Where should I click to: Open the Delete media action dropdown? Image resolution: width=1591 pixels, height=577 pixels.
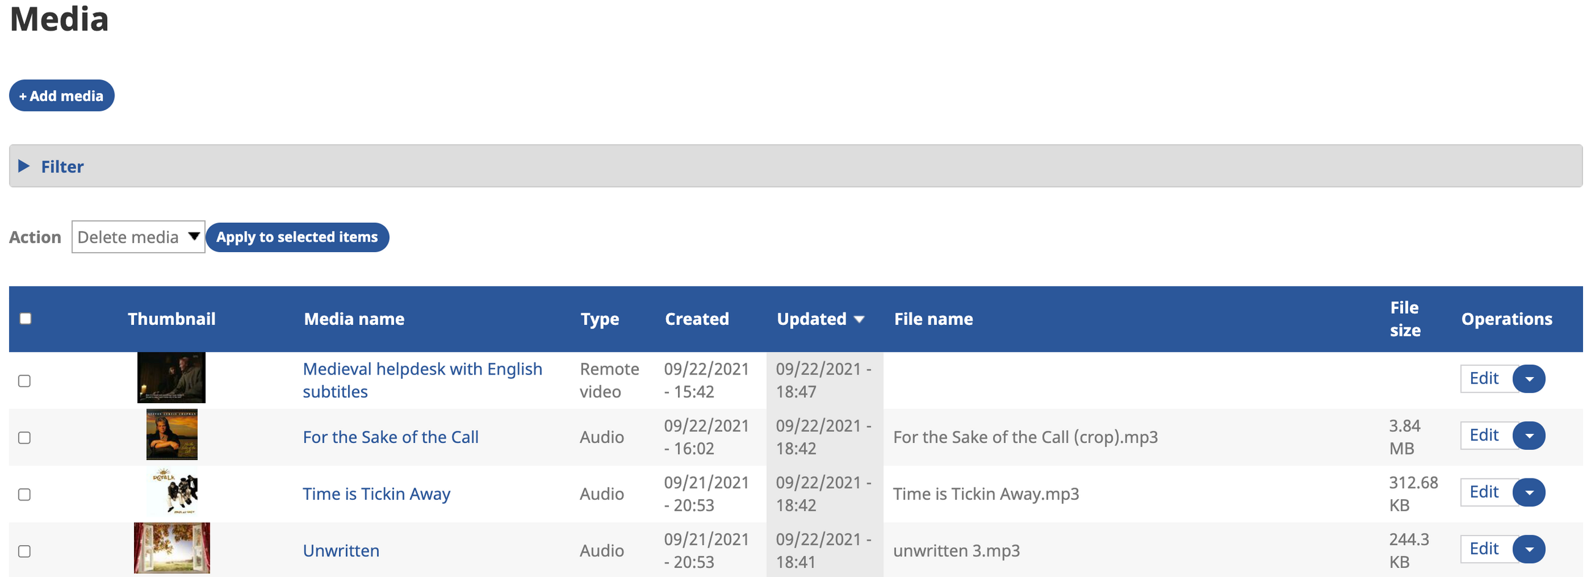pyautogui.click(x=137, y=237)
